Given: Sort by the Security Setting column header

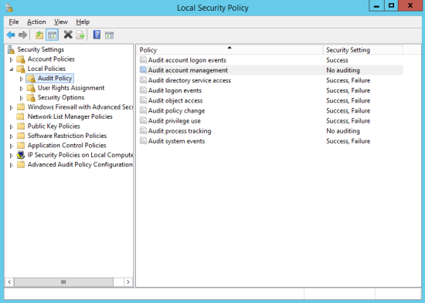Looking at the screenshot, I should [363, 50].
